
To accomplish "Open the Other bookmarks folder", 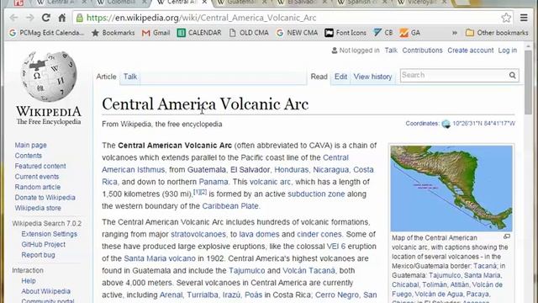I will 497,33.
